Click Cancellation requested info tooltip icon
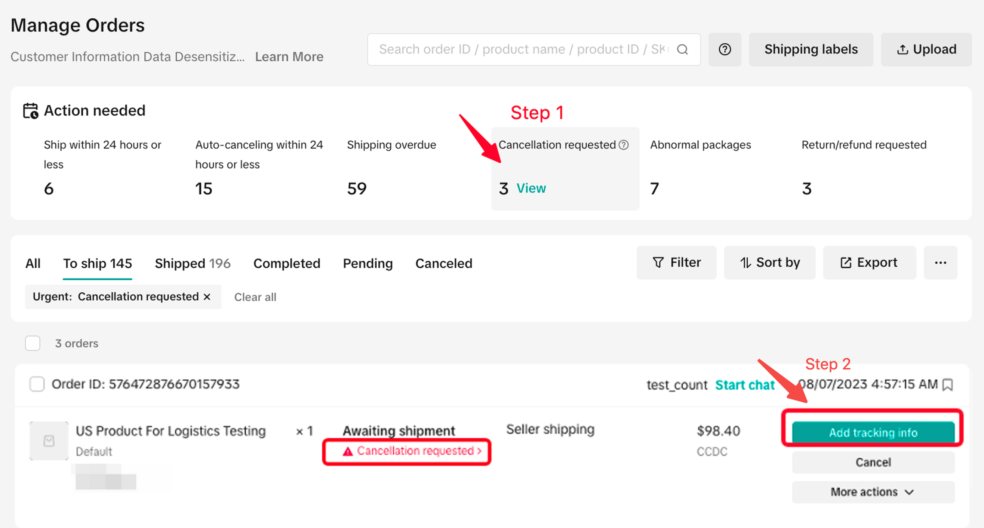Image resolution: width=984 pixels, height=528 pixels. pos(623,145)
